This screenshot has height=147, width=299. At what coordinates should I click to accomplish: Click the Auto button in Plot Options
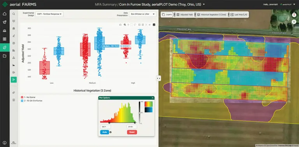104,132
